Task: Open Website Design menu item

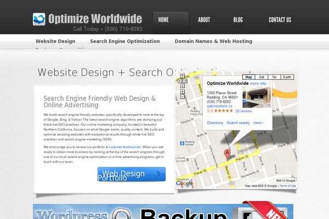Action: 55,41
